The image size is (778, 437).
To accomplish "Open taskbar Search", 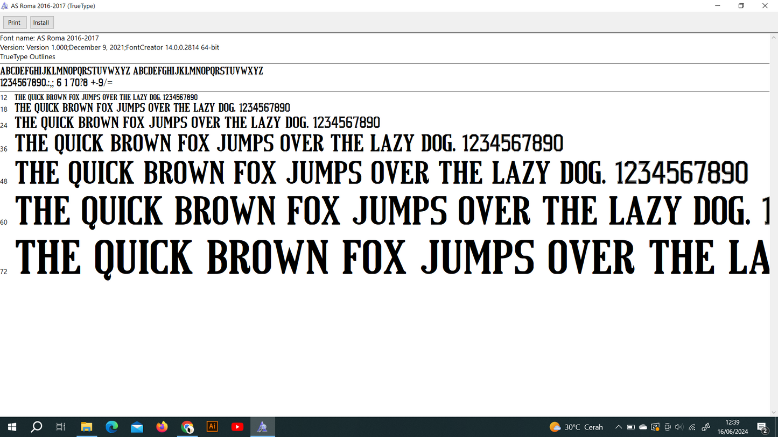I will 37,427.
